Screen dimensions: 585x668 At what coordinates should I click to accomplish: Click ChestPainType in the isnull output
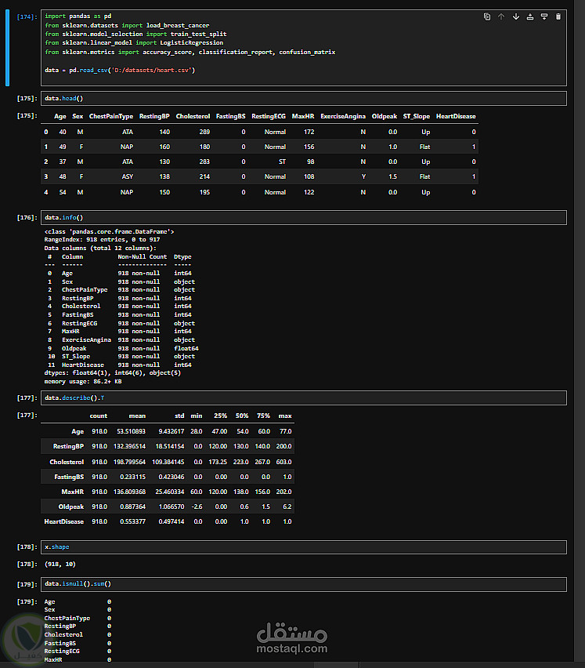(67, 618)
